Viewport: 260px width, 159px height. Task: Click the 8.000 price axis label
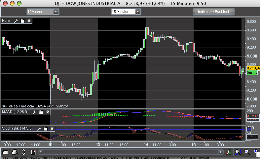[252, 99]
